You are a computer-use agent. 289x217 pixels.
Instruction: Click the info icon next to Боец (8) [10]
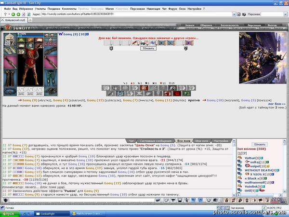pyautogui.click(x=87, y=34)
